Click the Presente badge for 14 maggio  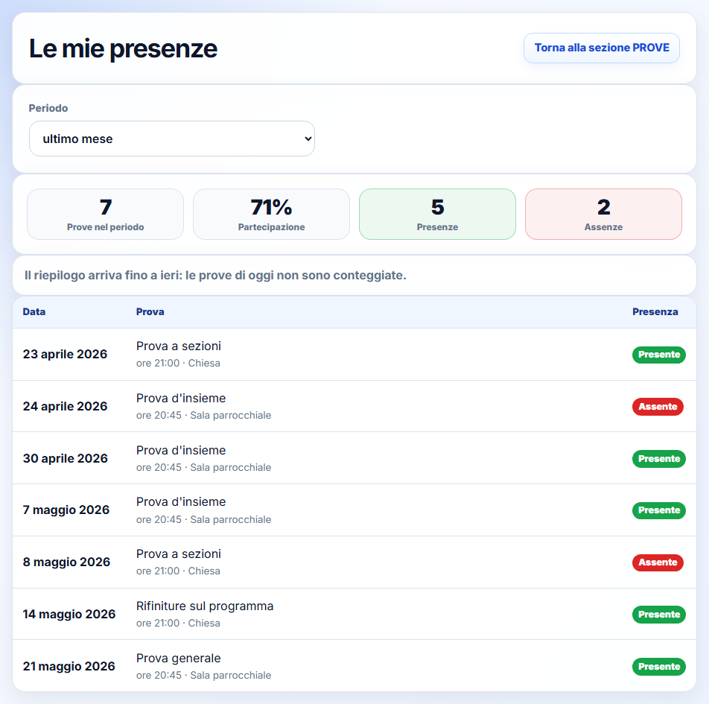pyautogui.click(x=659, y=615)
